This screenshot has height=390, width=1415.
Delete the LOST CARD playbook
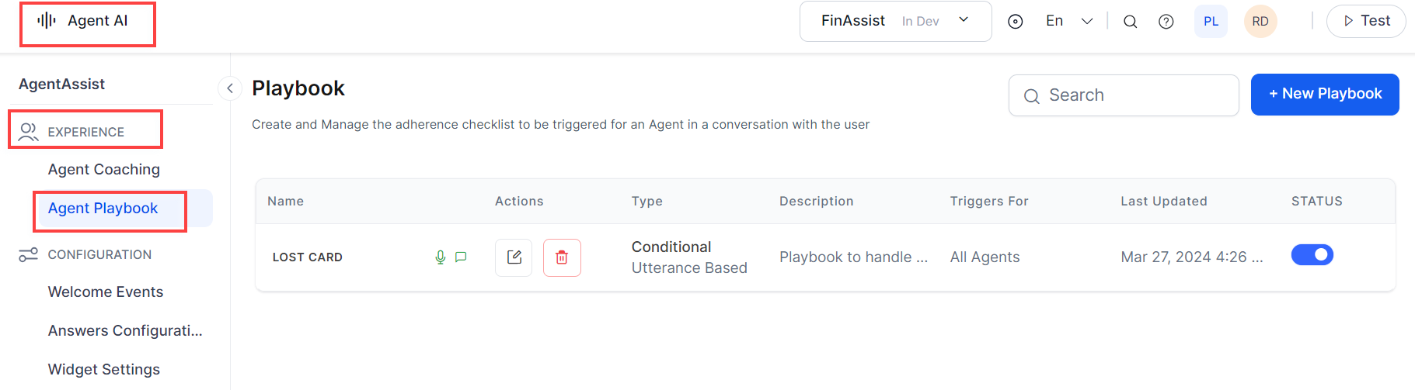[x=562, y=257]
